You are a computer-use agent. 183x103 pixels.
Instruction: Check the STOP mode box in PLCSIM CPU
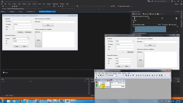click(101, 86)
